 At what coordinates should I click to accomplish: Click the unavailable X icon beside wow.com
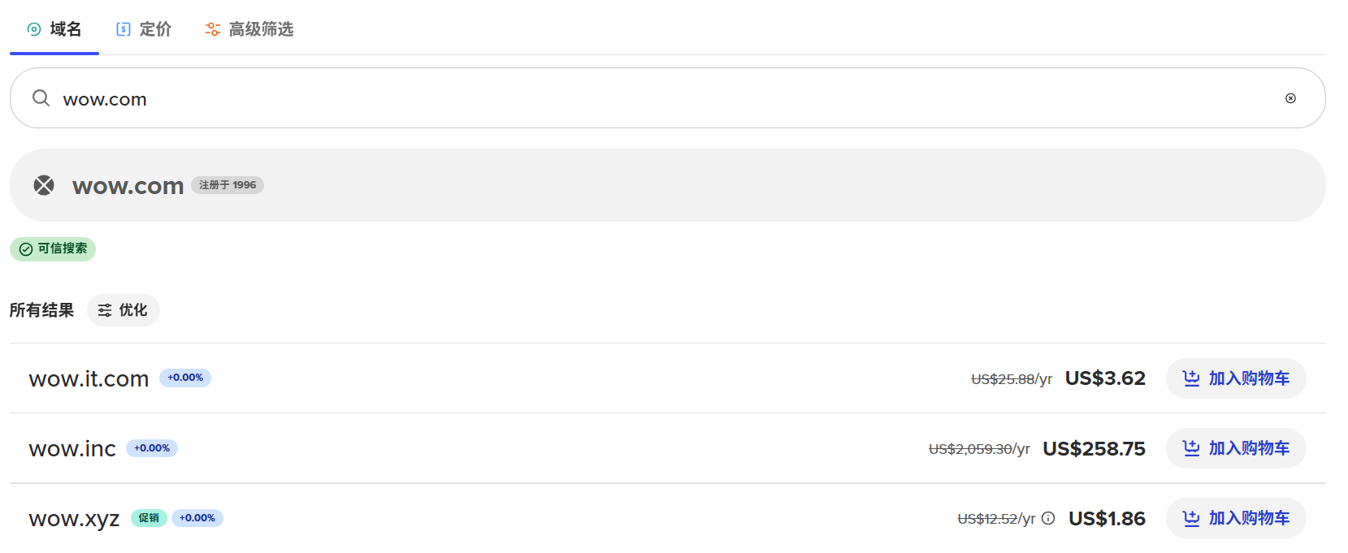(x=44, y=185)
